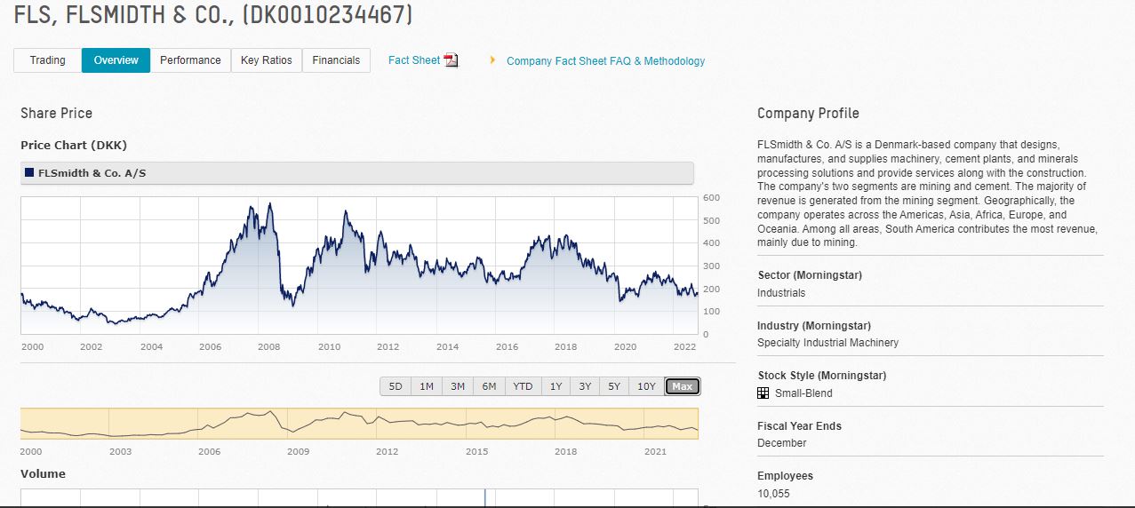The width and height of the screenshot is (1135, 508).
Task: Open the Financials tab
Action: pos(336,60)
